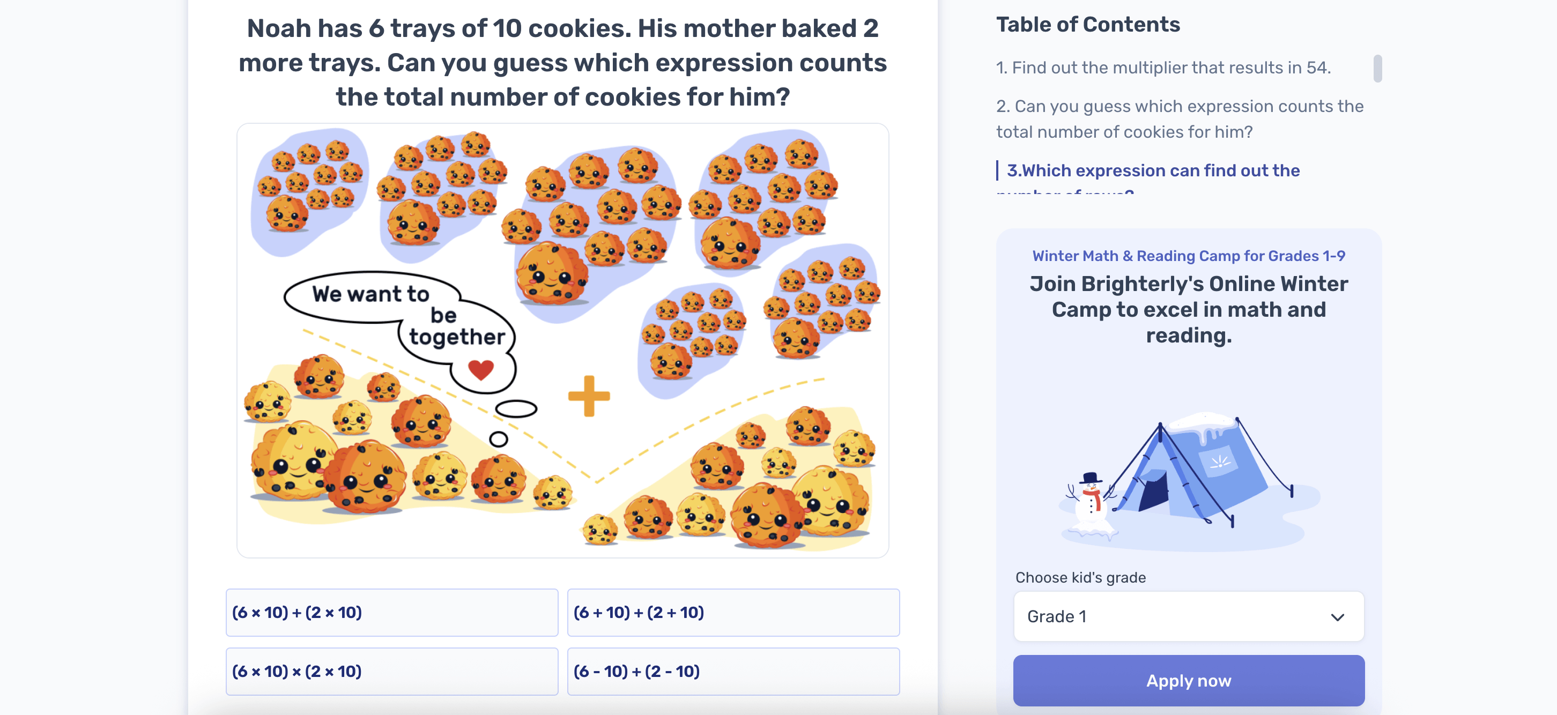This screenshot has height=715, width=1557.
Task: Click the Join Brighterly's Online Winter Camp text
Action: point(1188,309)
